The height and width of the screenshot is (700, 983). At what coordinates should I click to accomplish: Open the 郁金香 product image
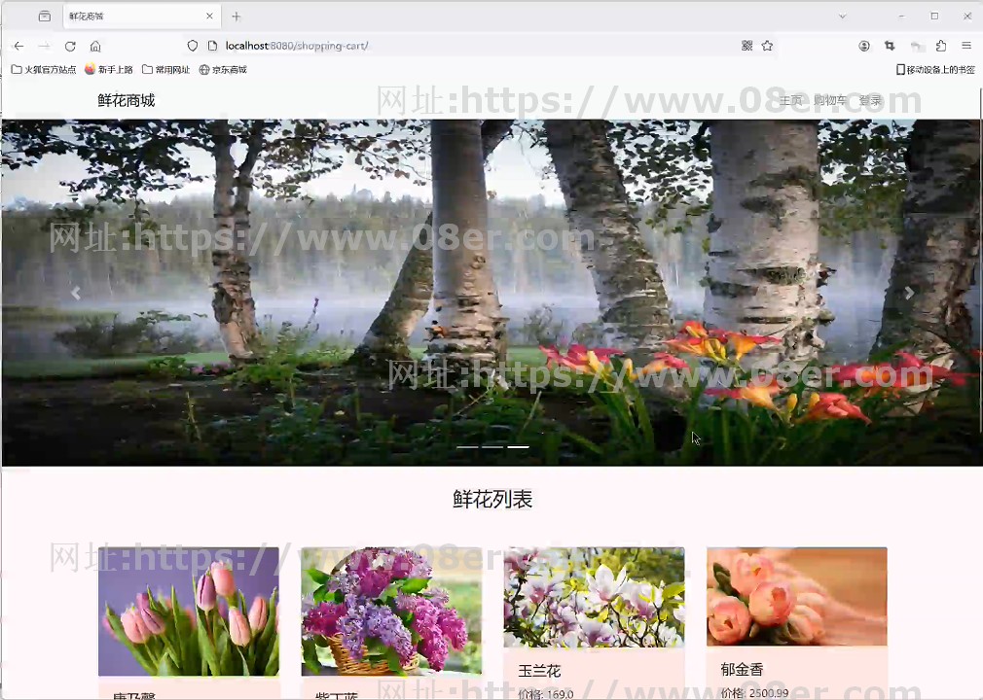[797, 597]
